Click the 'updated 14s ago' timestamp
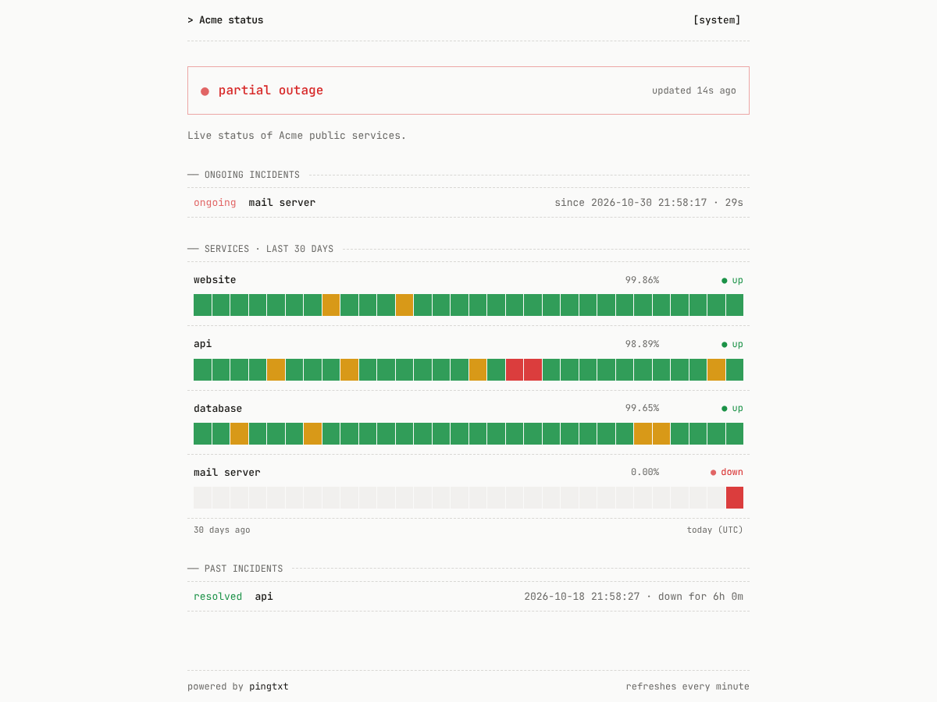The height and width of the screenshot is (702, 937). tap(694, 90)
